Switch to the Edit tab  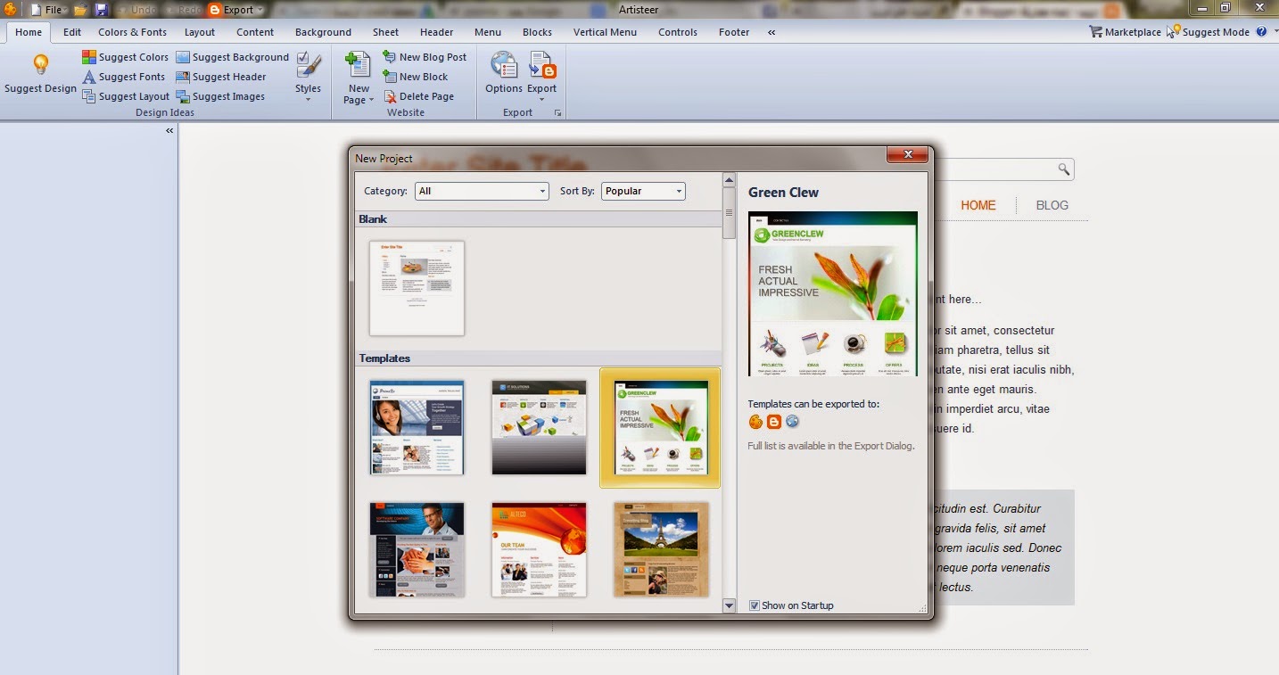72,32
